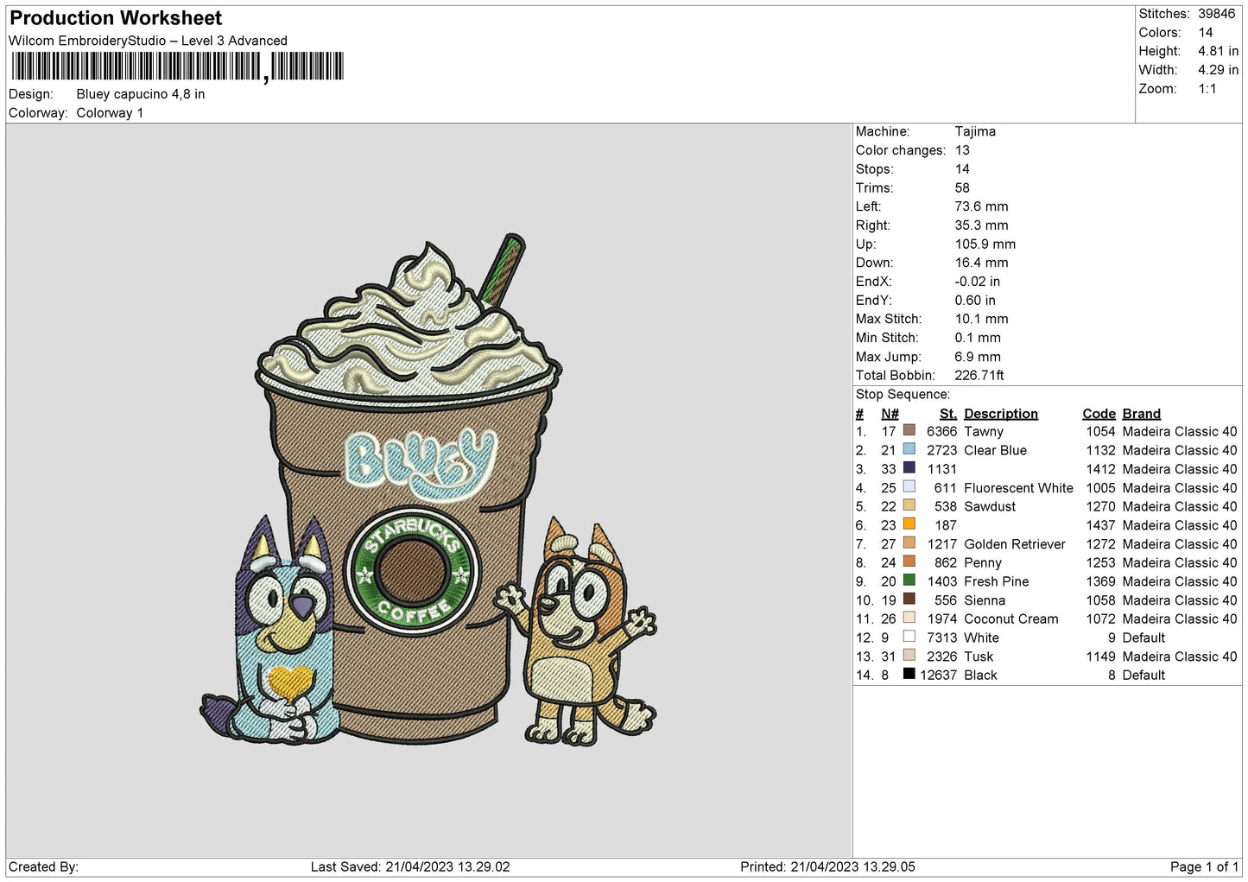Click the green straw in the whipped cream
This screenshot has width=1248, height=882.
[503, 269]
